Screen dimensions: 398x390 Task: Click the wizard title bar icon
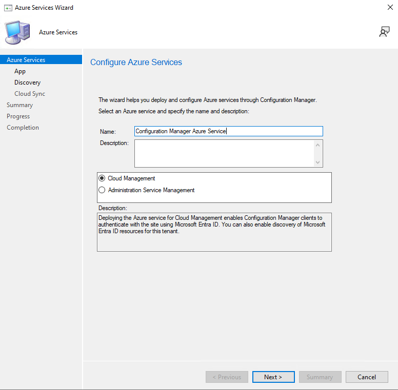click(8, 8)
